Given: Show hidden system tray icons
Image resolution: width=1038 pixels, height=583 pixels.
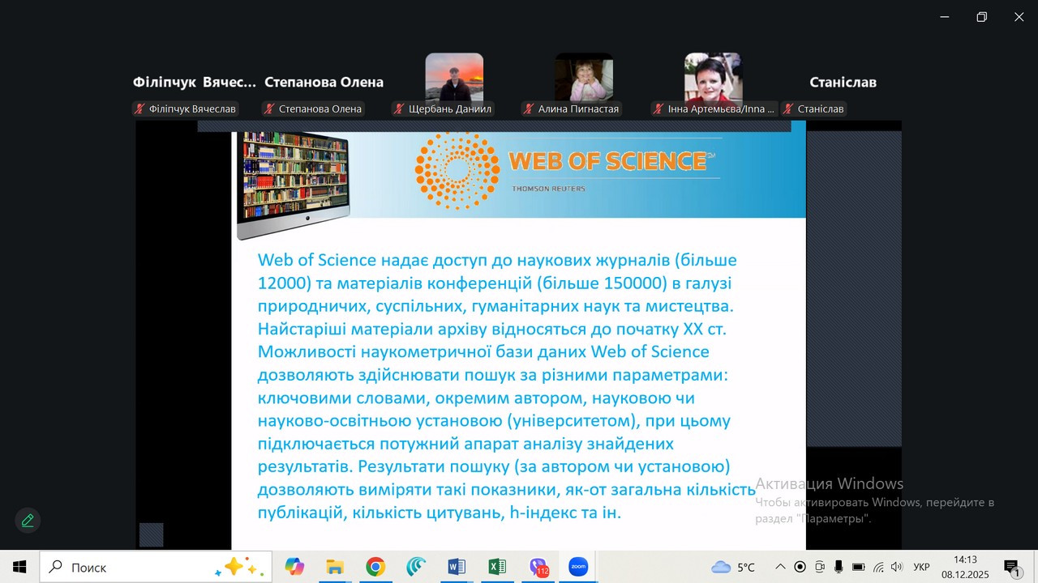Looking at the screenshot, I should pos(780,567).
